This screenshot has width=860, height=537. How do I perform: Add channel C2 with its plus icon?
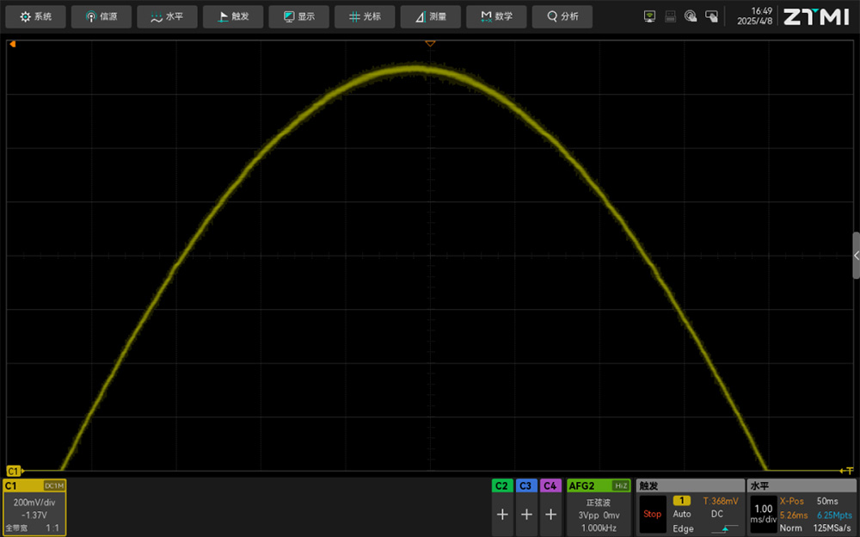pos(502,515)
